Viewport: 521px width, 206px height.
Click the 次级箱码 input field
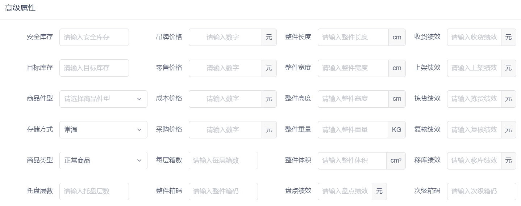[x=482, y=192]
